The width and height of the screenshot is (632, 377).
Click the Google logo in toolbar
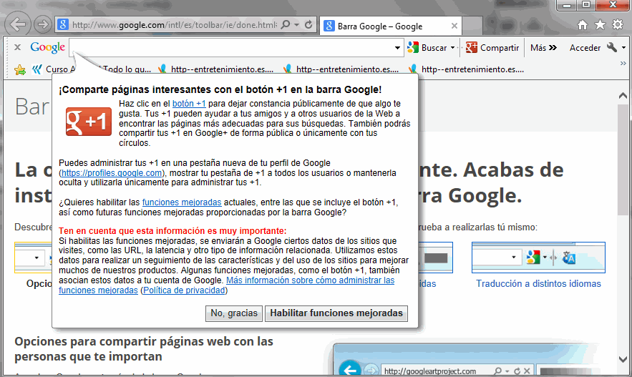(47, 47)
